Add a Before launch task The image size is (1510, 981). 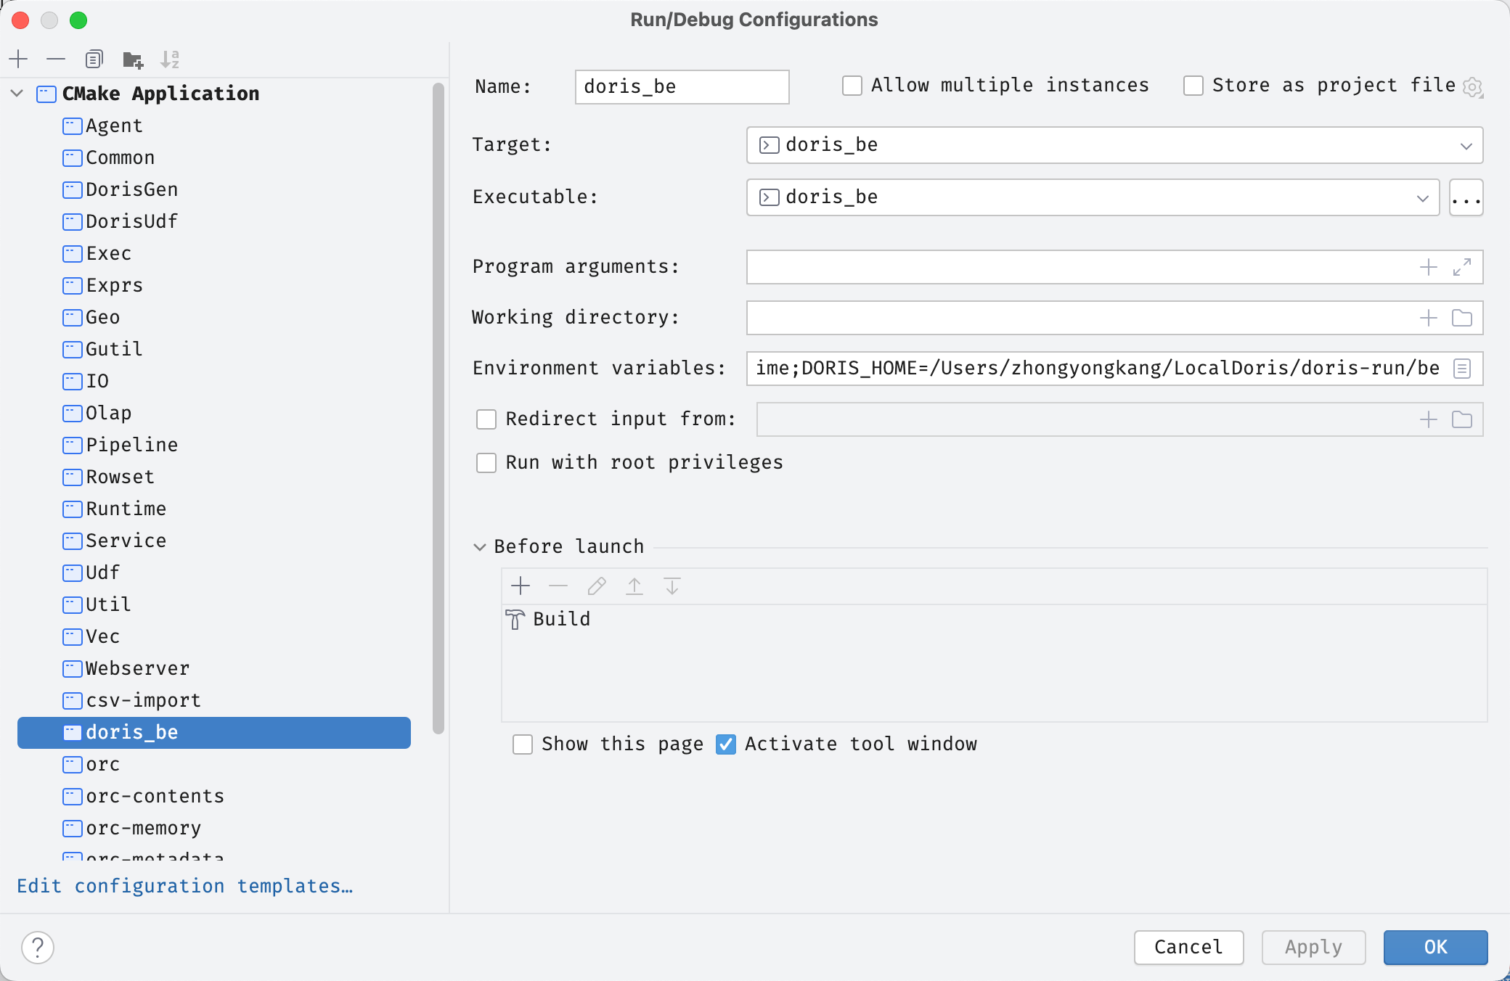tap(521, 586)
